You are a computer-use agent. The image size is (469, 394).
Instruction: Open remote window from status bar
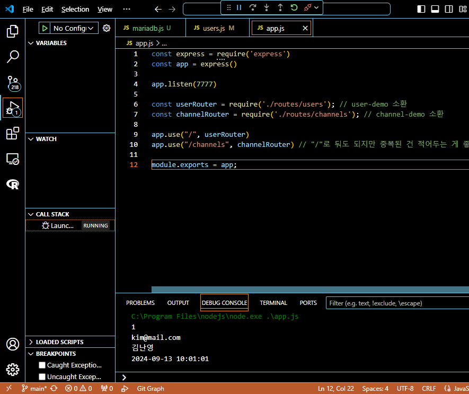tap(9, 388)
